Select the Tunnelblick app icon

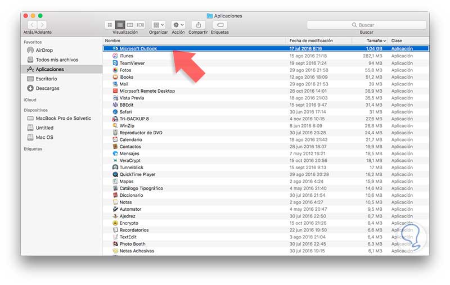tap(115, 167)
